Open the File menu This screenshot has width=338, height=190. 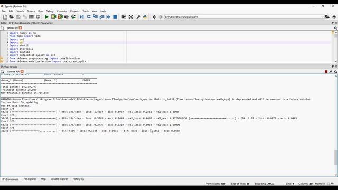(x=4, y=11)
